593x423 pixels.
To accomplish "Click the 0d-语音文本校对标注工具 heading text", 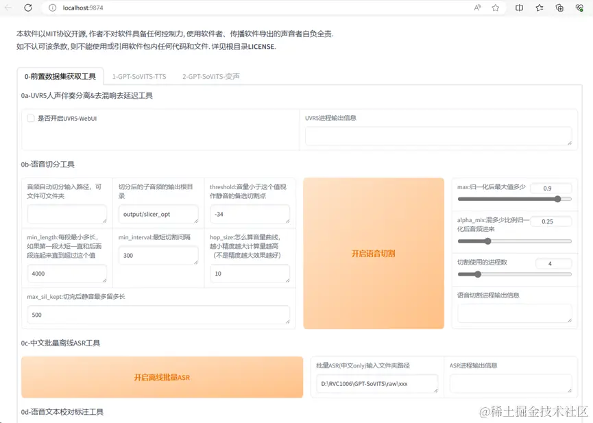I will pos(62,411).
